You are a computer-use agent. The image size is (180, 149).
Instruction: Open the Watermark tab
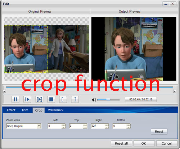(x=56, y=110)
